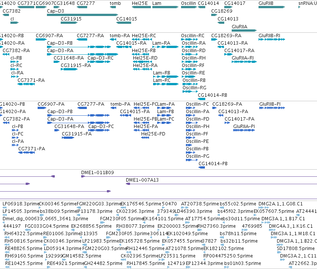Select the Oscillin gene label
317x269 pixels.
click(188, 3)
